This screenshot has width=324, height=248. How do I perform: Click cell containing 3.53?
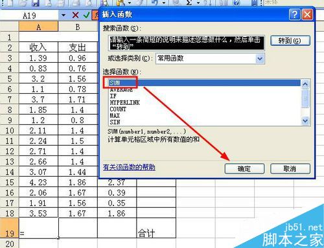click(38, 213)
